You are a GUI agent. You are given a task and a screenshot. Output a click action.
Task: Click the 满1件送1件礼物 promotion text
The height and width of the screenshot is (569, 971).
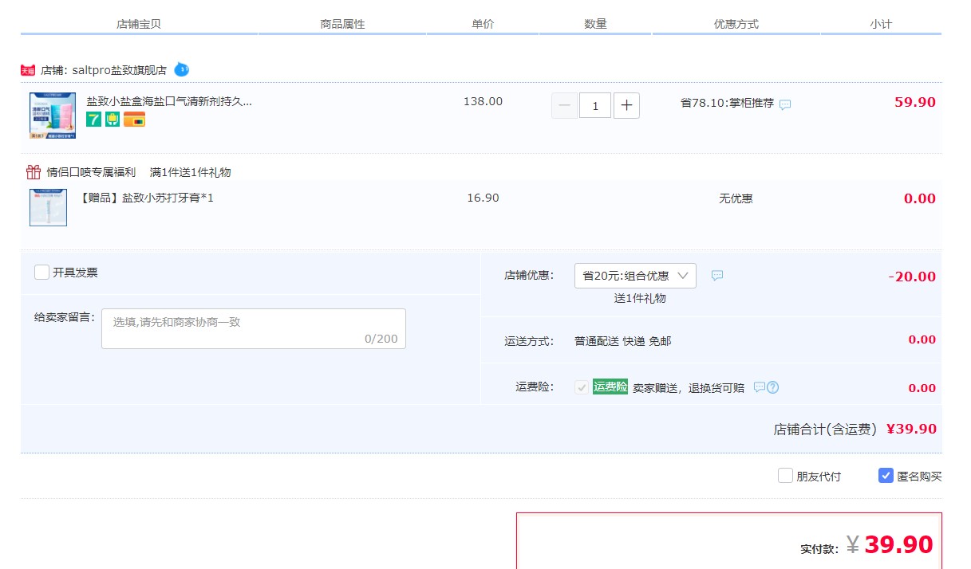(191, 172)
